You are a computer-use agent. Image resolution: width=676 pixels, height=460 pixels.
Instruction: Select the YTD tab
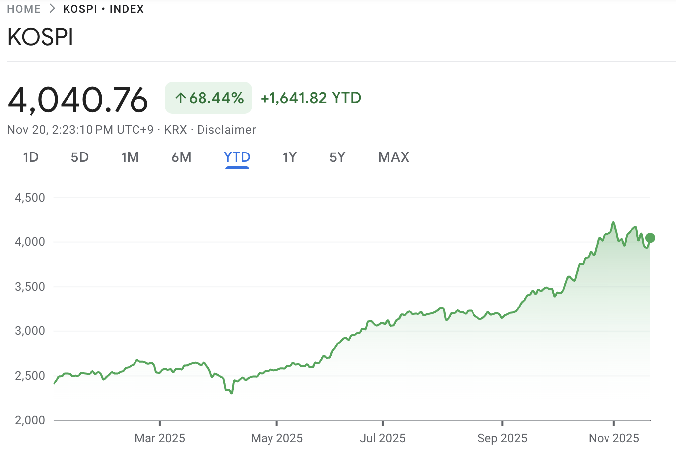237,157
